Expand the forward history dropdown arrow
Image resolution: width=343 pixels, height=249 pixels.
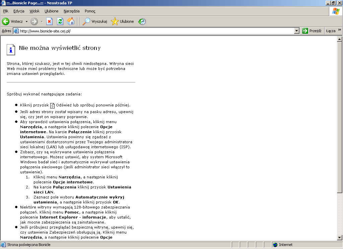pyautogui.click(x=42, y=21)
